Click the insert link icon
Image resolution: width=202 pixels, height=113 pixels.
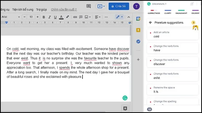tap(75, 17)
